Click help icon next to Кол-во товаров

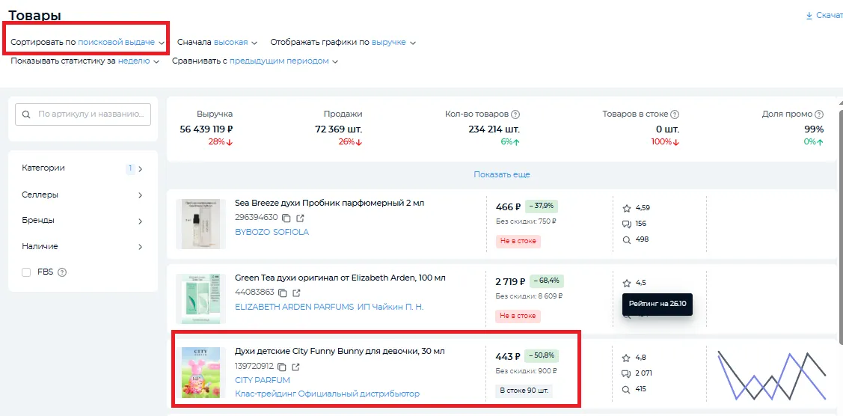[x=515, y=114]
